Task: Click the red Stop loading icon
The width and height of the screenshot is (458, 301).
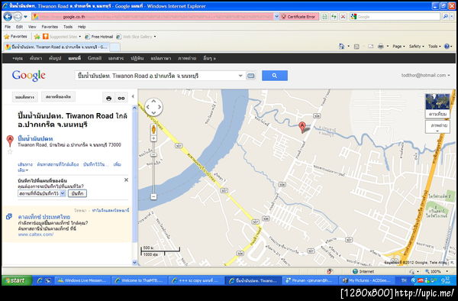Action: (x=343, y=17)
